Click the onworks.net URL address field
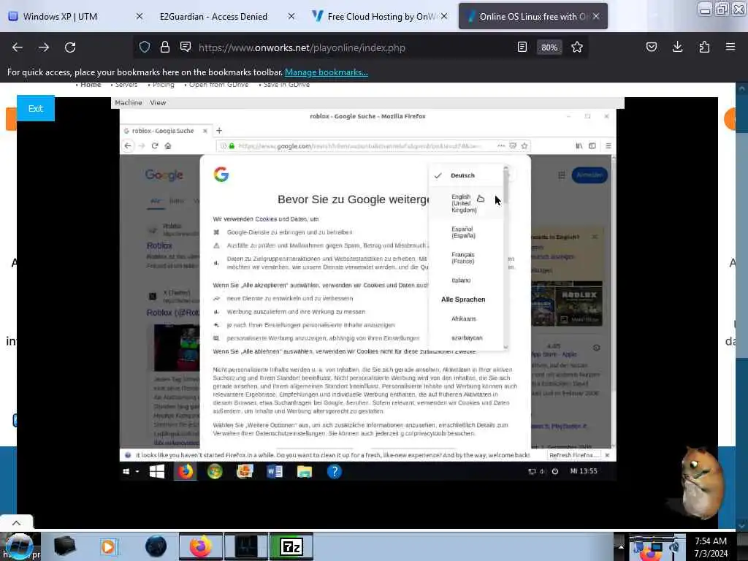This screenshot has height=561, width=748. (x=302, y=47)
